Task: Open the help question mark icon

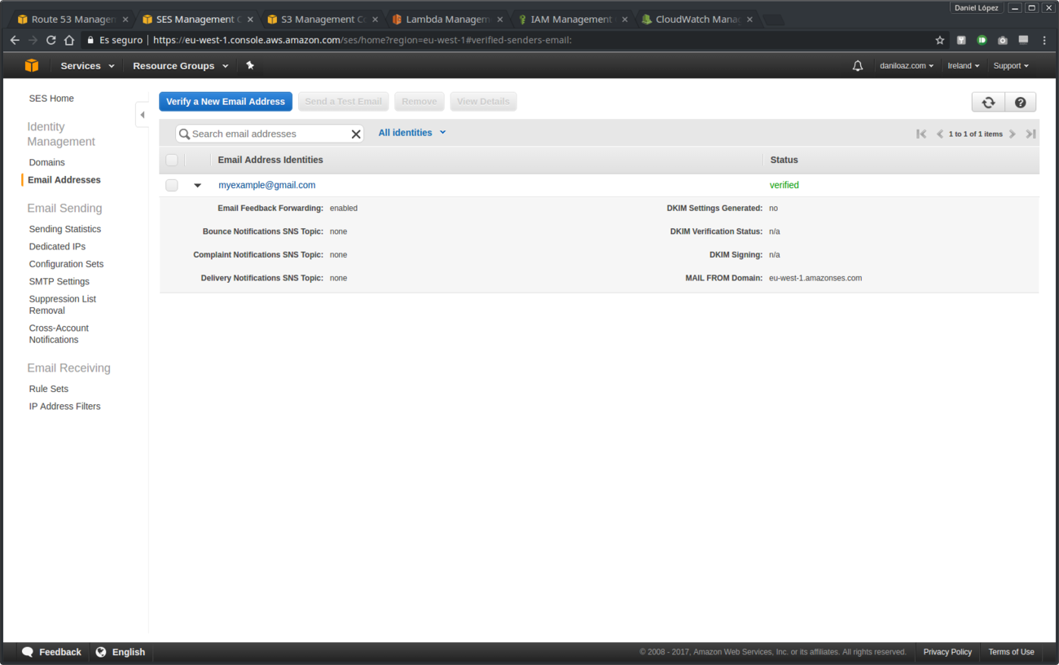Action: (x=1020, y=102)
